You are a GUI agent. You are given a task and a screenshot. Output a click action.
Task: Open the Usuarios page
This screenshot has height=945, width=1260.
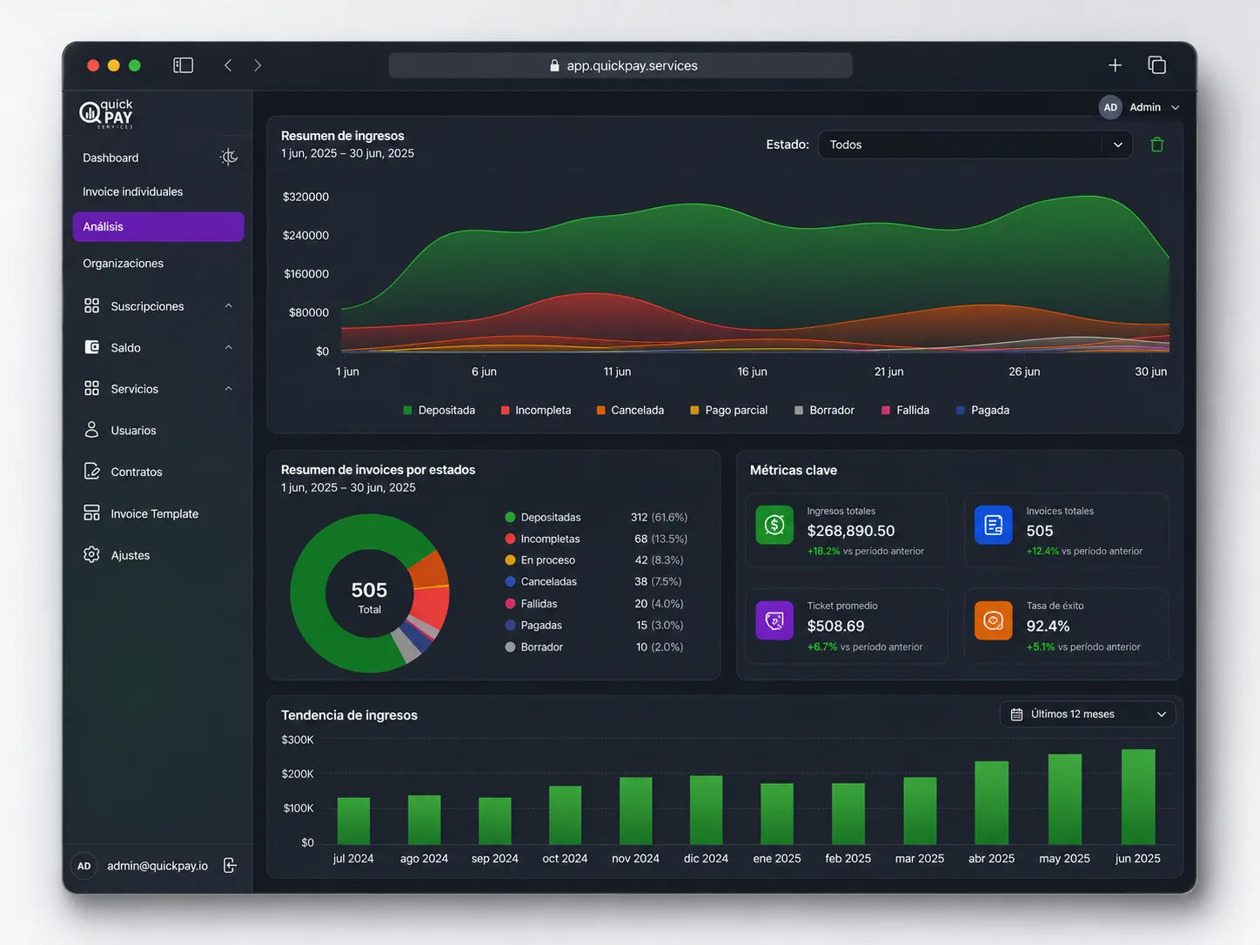133,430
